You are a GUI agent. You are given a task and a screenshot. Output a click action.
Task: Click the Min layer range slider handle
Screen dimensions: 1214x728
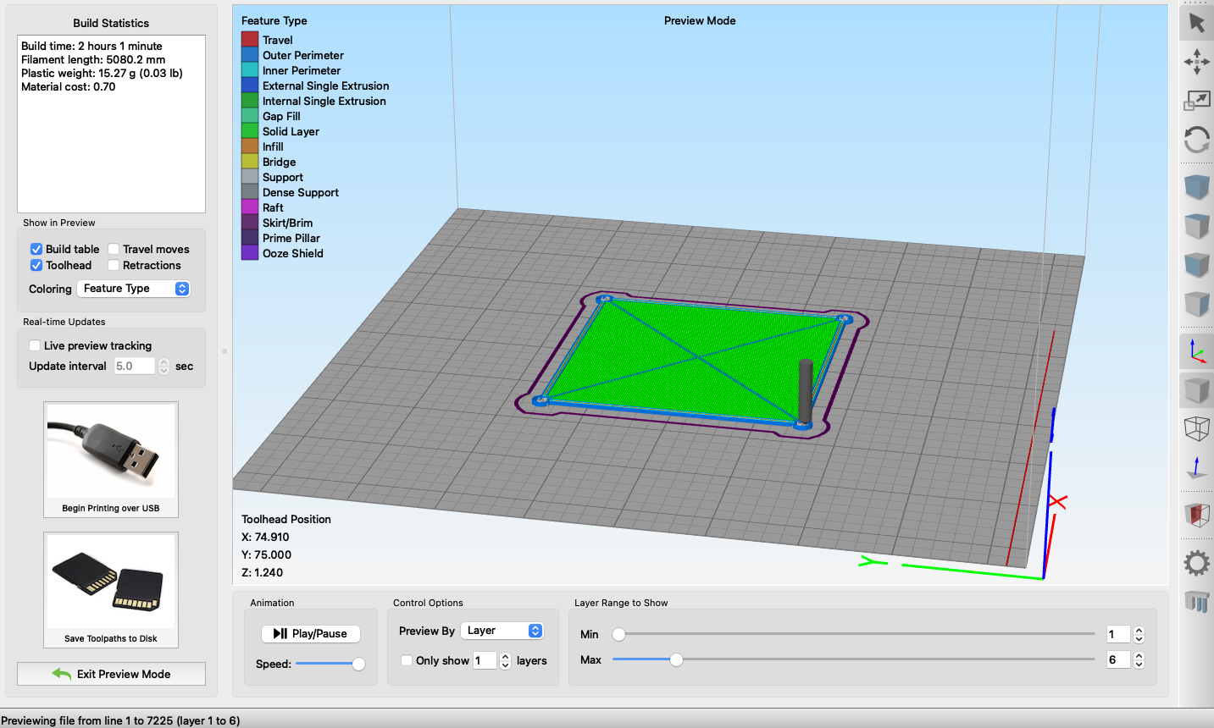click(x=619, y=634)
